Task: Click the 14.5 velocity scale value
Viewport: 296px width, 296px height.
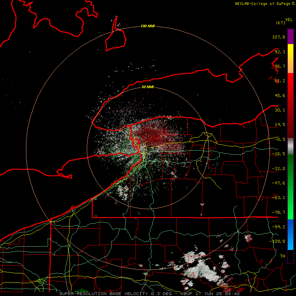Action: coord(280,125)
